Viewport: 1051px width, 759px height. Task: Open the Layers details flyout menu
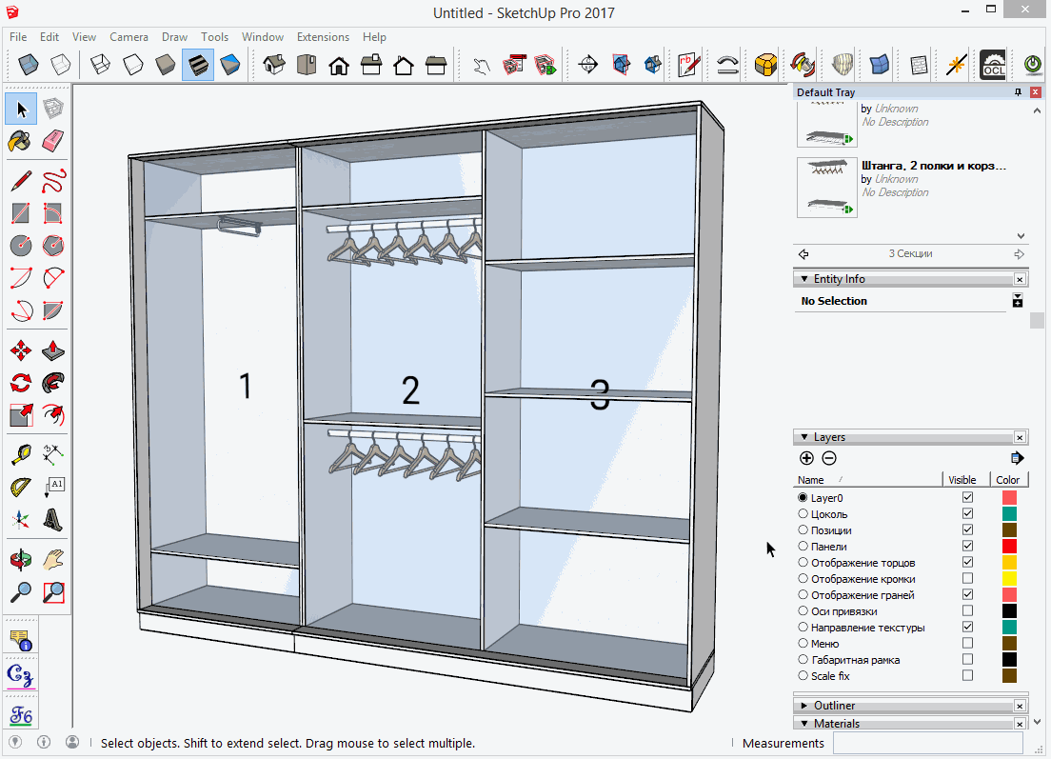point(1017,458)
